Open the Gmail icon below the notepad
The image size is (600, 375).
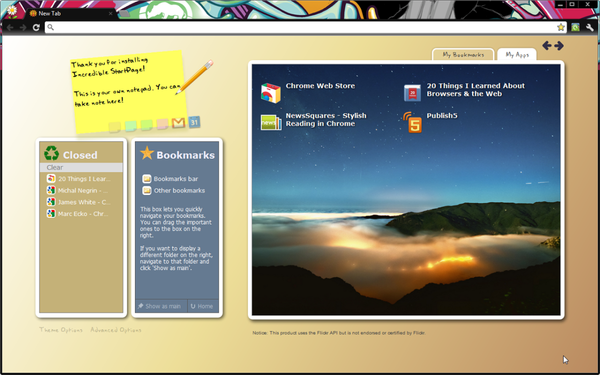[178, 122]
